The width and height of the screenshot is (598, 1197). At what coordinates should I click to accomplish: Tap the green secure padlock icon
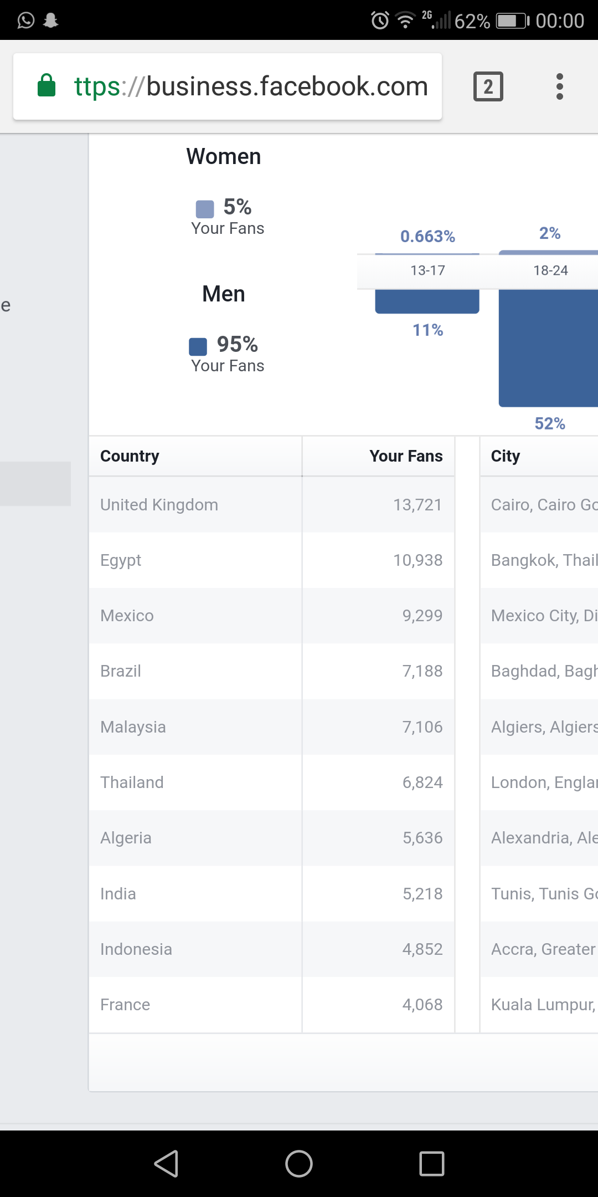point(47,85)
